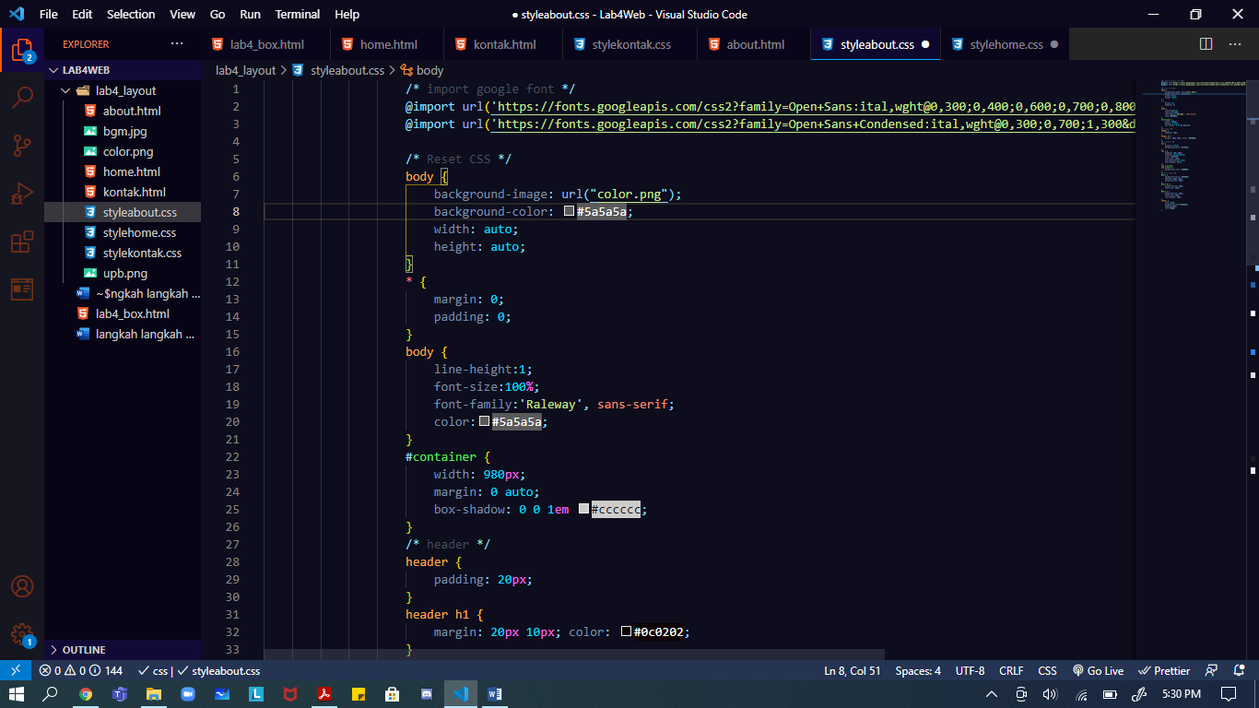Open Source Control view

[x=22, y=146]
